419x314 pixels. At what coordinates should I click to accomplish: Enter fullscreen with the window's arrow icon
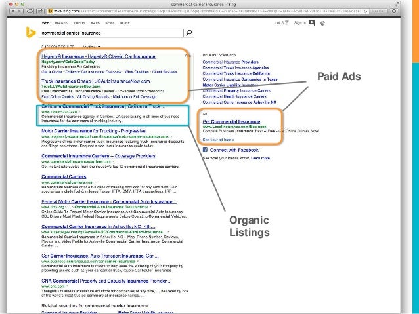(397, 4)
